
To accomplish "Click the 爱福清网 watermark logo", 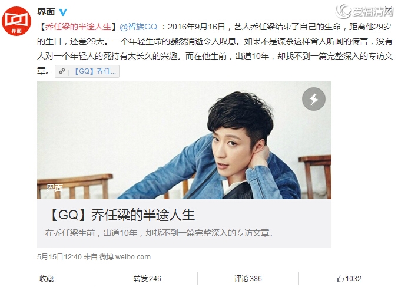I will click(x=364, y=11).
